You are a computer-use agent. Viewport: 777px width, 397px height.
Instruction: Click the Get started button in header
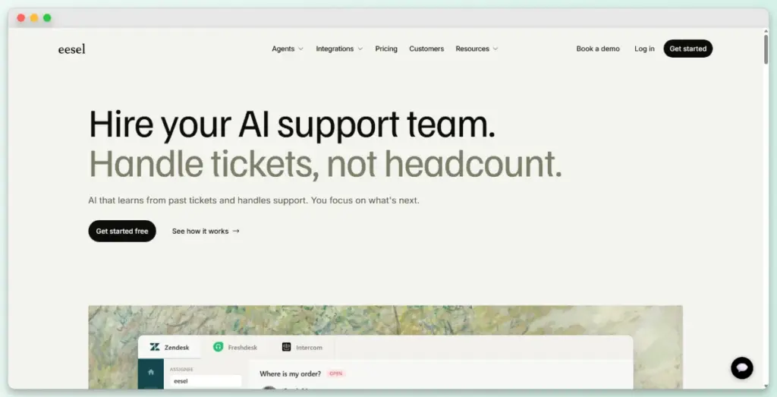[x=687, y=49]
